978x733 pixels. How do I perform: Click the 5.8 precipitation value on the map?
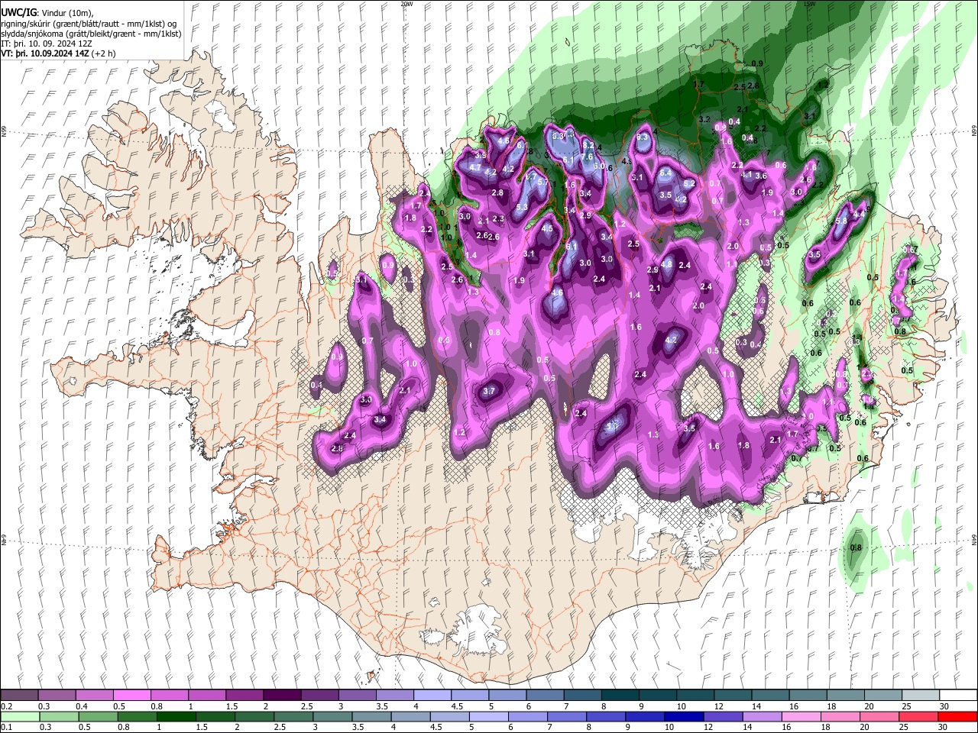point(841,221)
